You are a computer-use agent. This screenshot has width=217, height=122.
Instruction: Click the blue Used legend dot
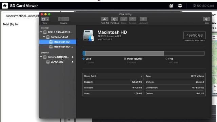84,59
